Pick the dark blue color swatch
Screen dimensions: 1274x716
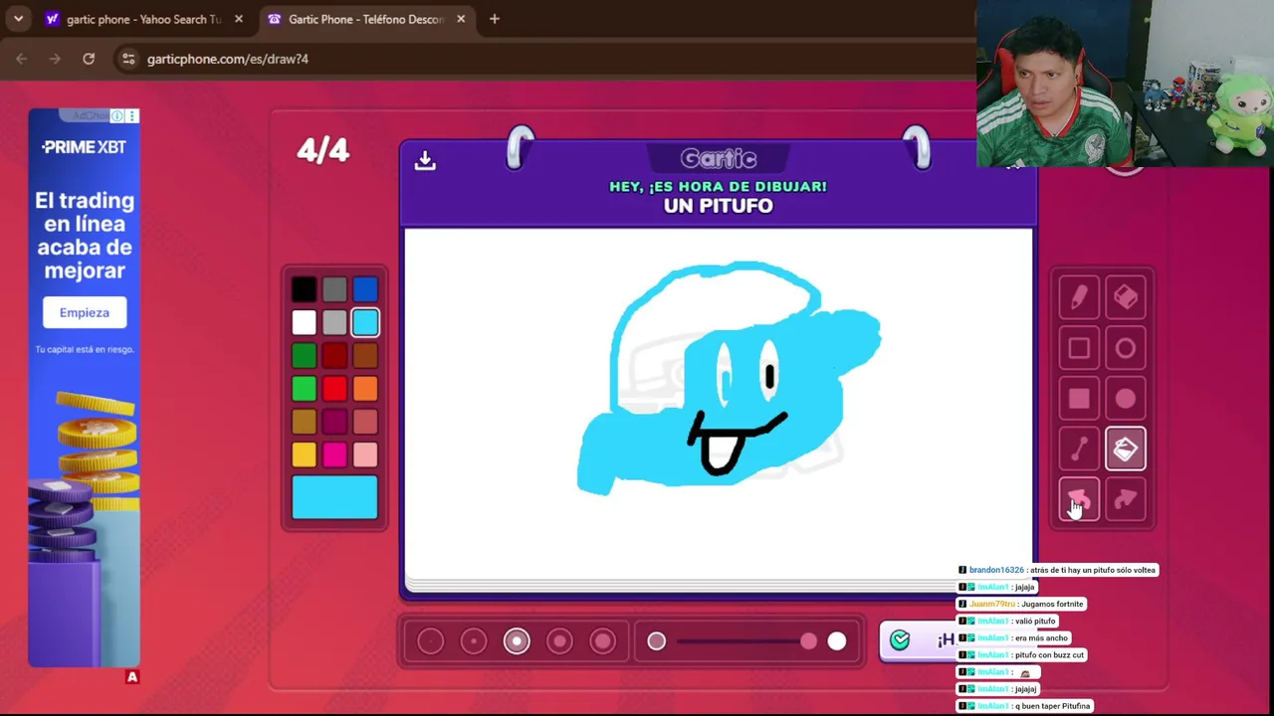click(365, 289)
